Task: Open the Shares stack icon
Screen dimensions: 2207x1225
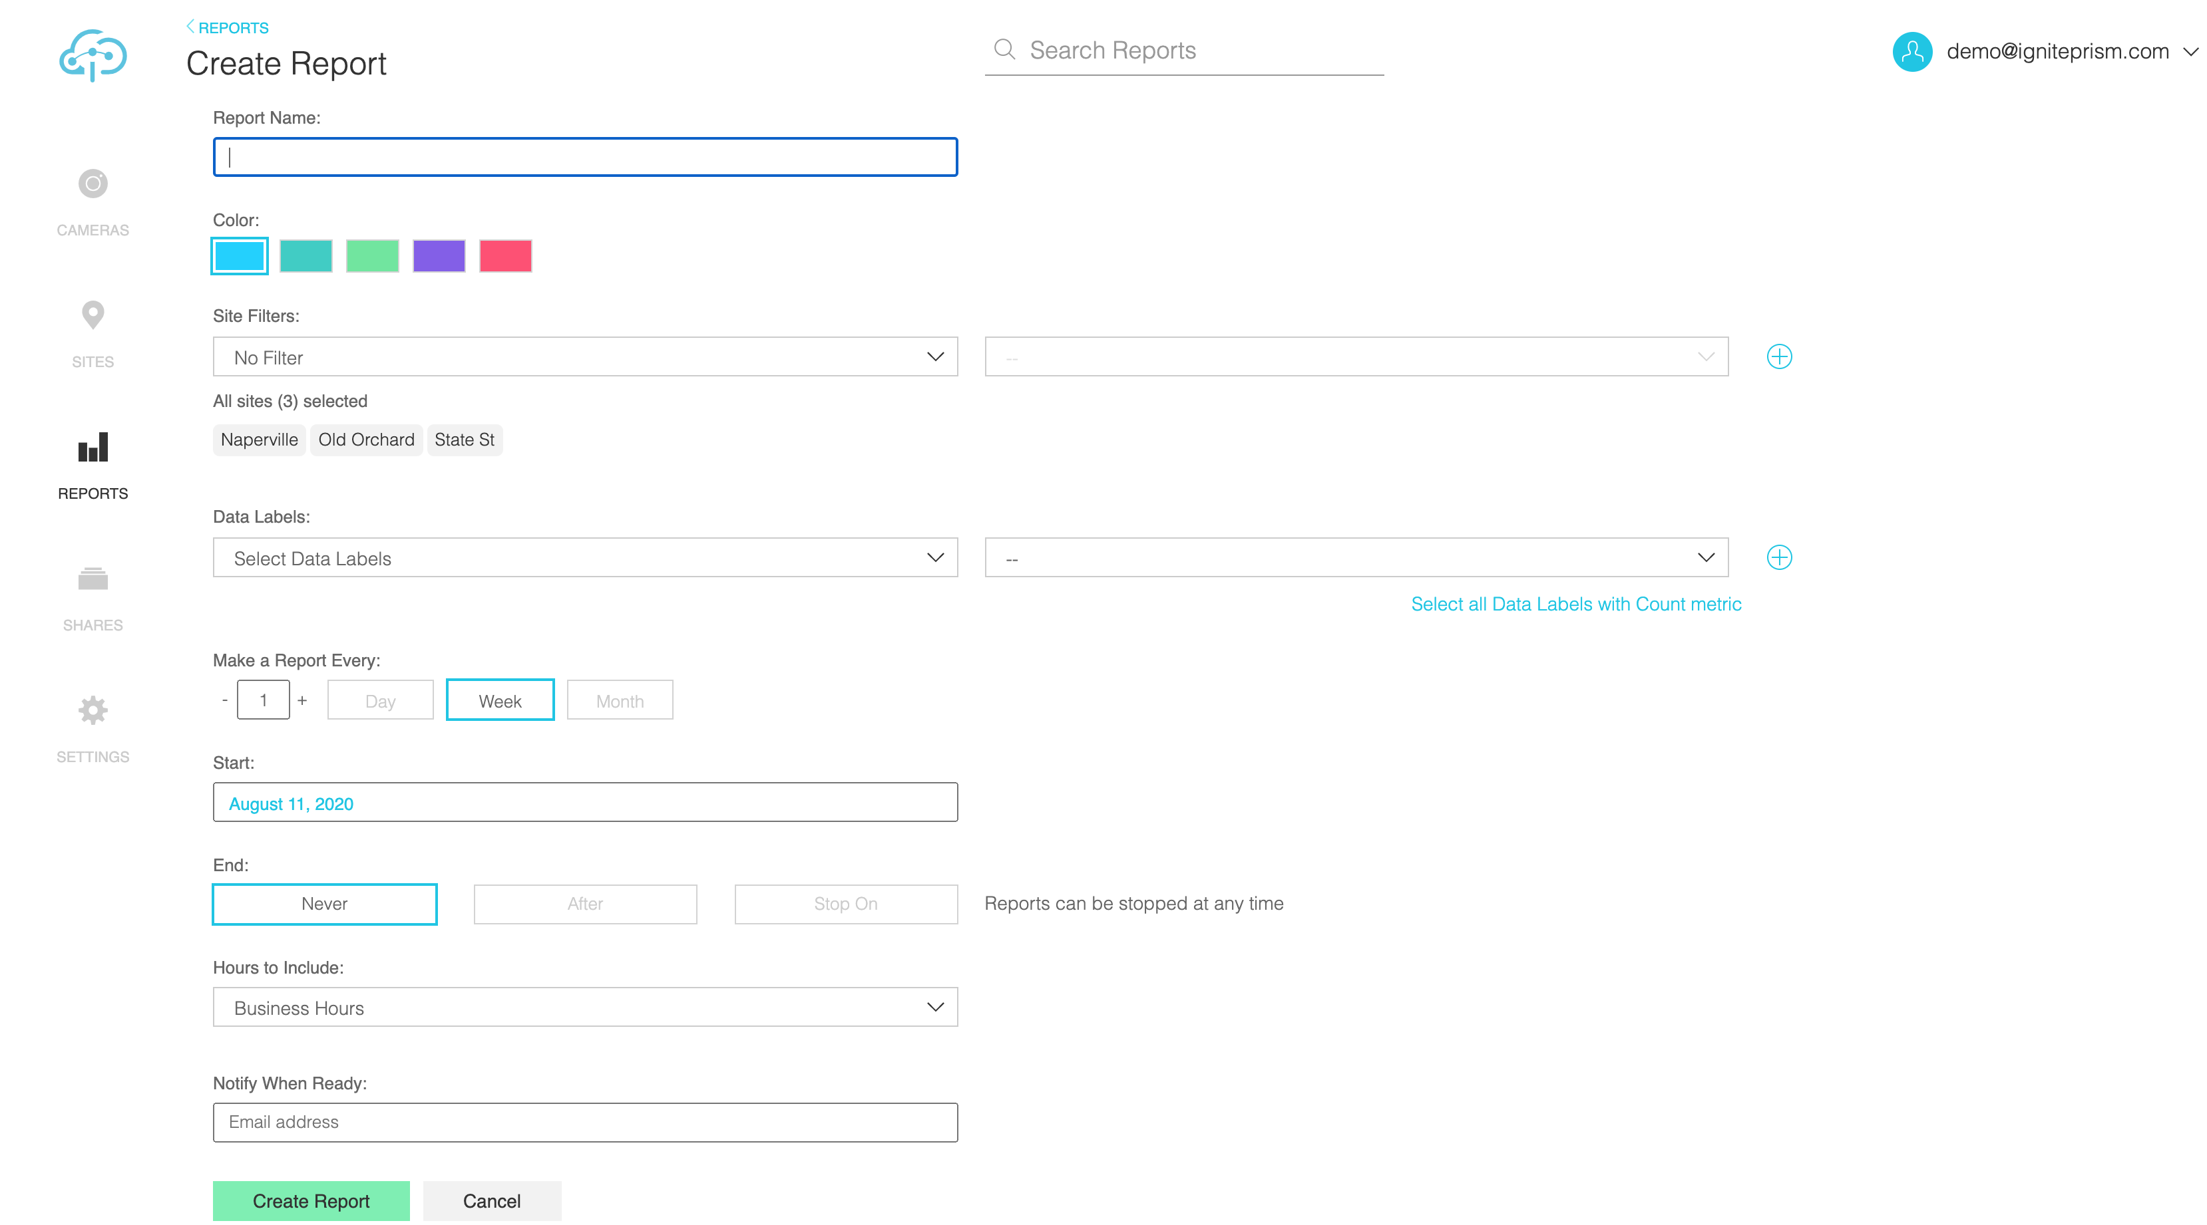Action: (x=93, y=579)
